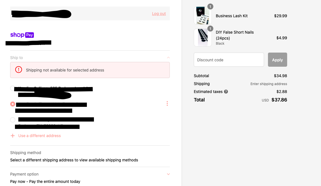Image resolution: width=321 pixels, height=186 pixels.
Task: Click the red error alert icon
Action: pos(19,70)
